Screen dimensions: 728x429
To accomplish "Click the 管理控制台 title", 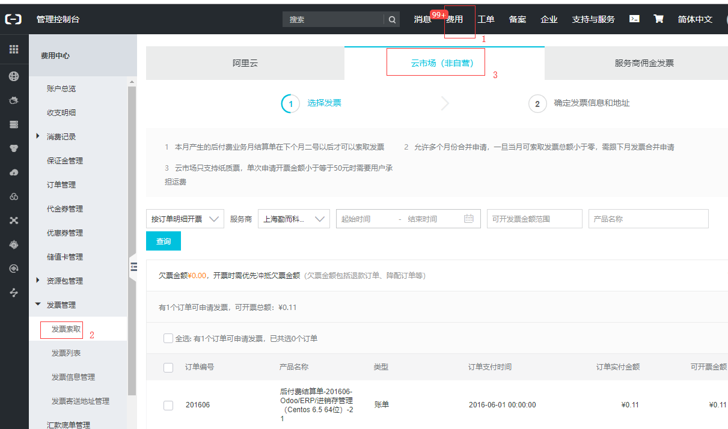I will click(x=58, y=19).
